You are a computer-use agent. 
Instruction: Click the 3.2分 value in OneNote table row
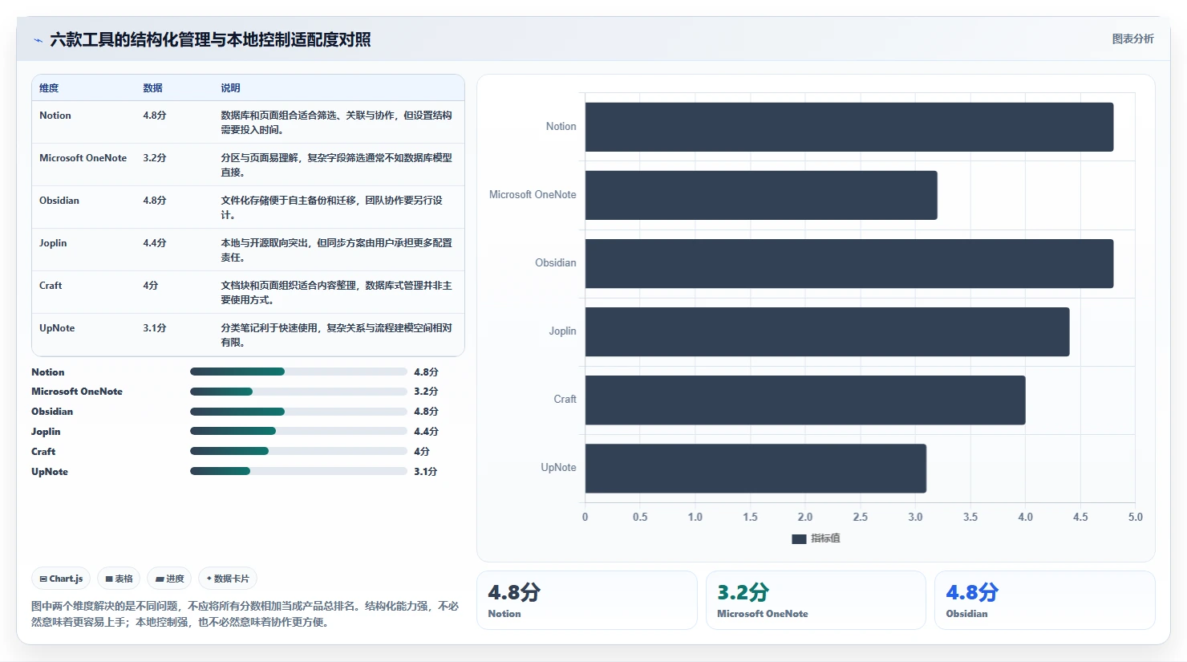(x=155, y=158)
